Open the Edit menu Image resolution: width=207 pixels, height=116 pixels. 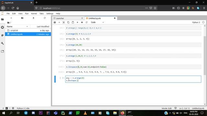click(x=14, y=14)
